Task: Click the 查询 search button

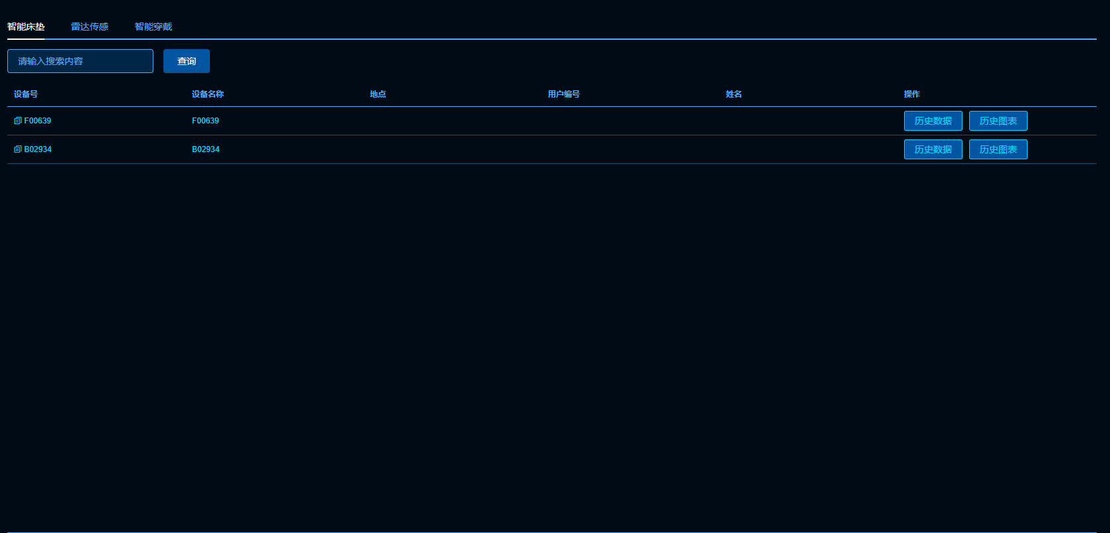Action: 187,61
